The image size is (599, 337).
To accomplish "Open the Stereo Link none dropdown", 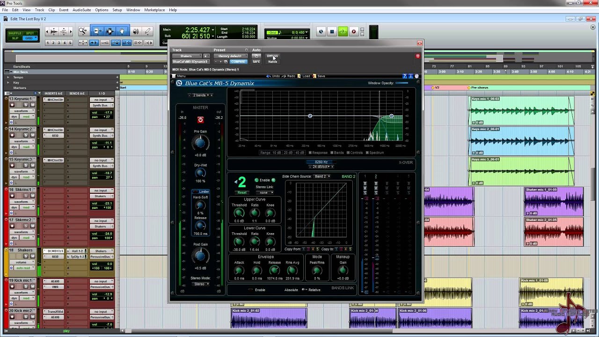I will pyautogui.click(x=264, y=192).
